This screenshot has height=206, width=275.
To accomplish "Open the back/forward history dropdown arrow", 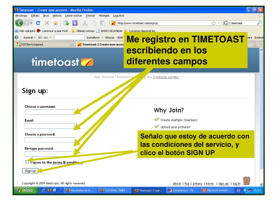I will click(x=31, y=23).
